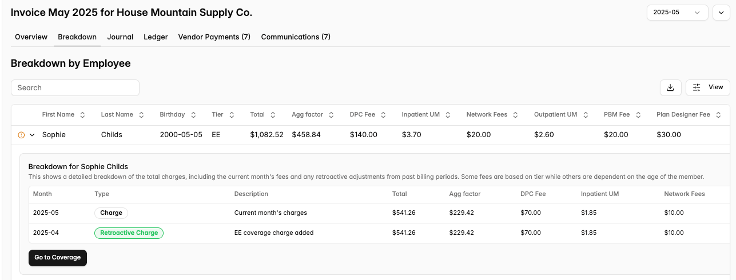Click the Search input field

click(x=75, y=87)
